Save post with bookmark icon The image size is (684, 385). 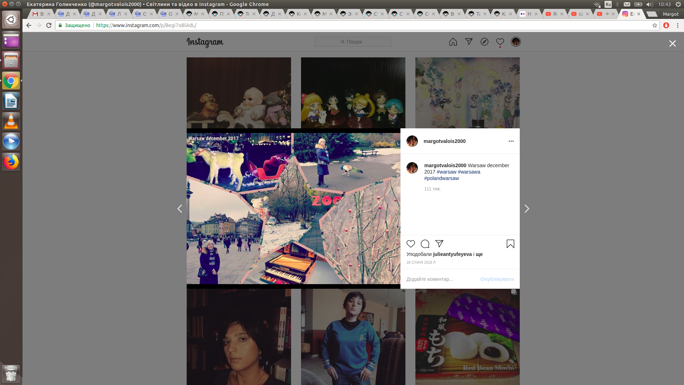tap(511, 244)
